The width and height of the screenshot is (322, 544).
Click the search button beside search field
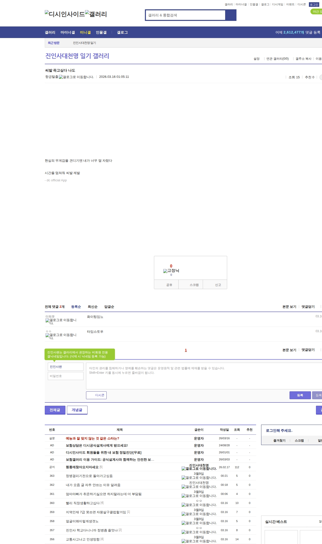click(x=231, y=15)
